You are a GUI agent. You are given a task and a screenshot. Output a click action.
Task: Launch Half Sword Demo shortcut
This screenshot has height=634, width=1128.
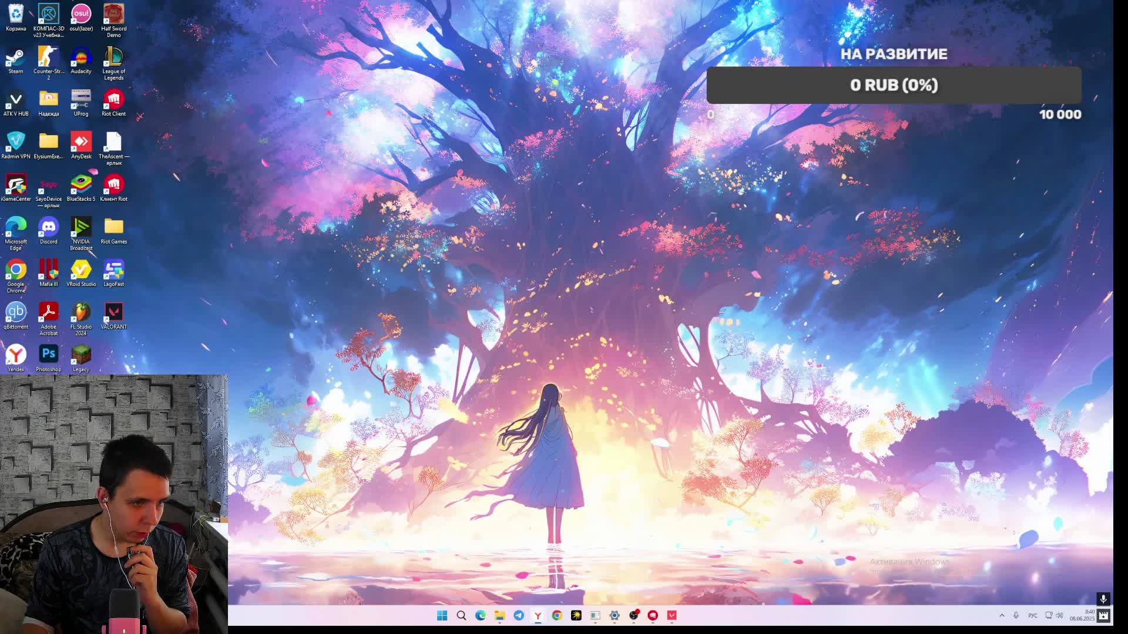pyautogui.click(x=113, y=21)
